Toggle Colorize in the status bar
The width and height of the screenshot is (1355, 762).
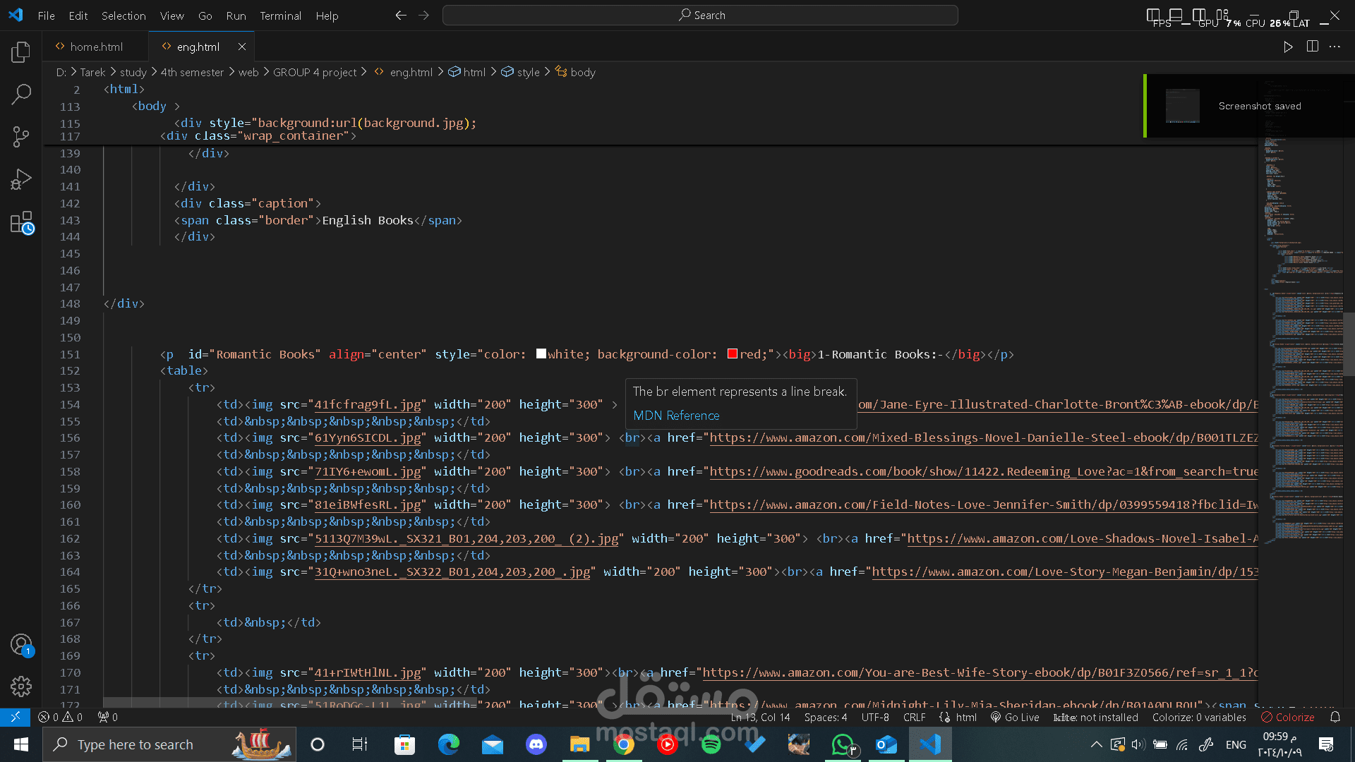pos(1288,717)
